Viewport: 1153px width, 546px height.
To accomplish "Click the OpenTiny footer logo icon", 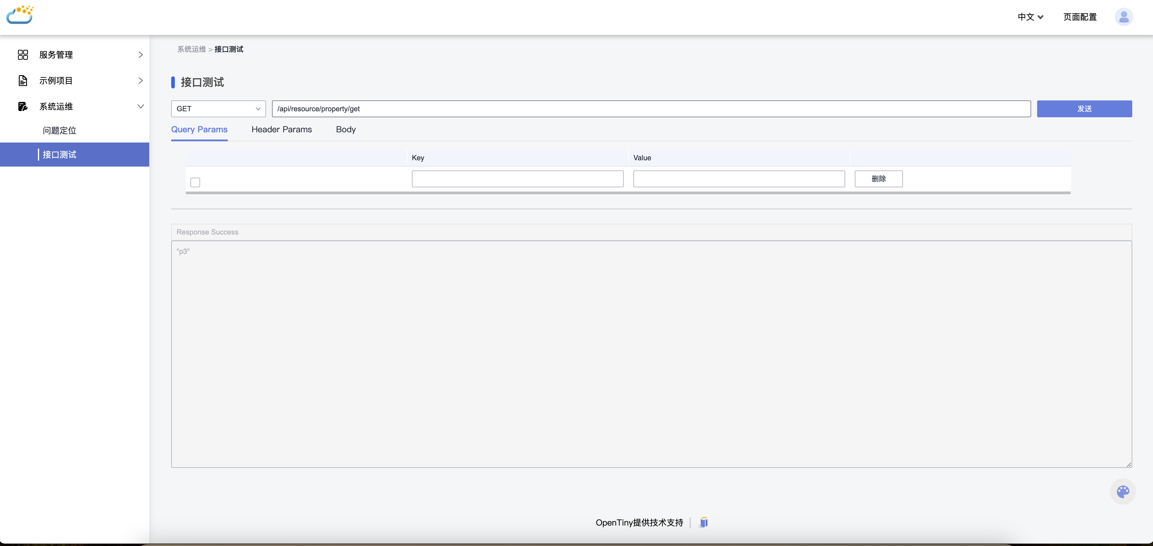I will point(703,522).
